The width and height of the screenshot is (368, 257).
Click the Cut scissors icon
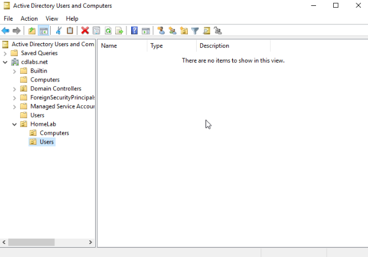coord(58,31)
